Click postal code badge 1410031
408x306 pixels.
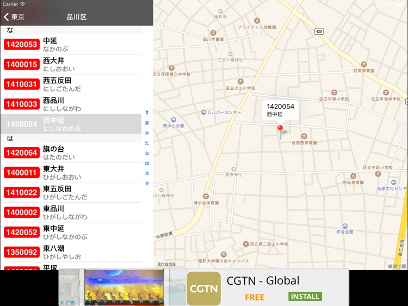click(x=22, y=84)
